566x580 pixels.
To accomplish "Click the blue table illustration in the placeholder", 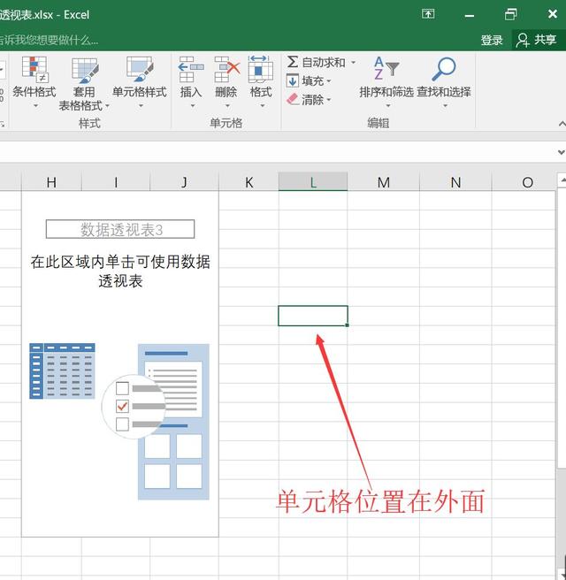I will coord(62,371).
